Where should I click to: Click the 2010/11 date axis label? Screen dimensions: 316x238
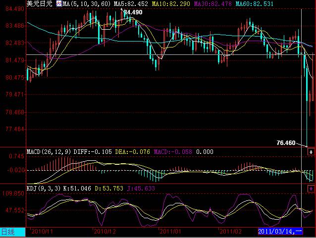tap(42, 232)
